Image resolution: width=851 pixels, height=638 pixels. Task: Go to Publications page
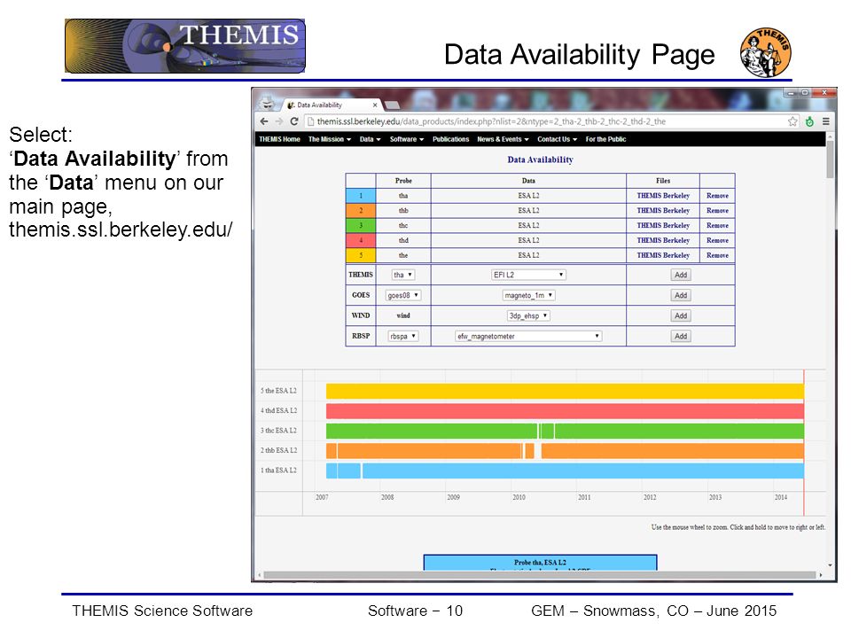(450, 139)
